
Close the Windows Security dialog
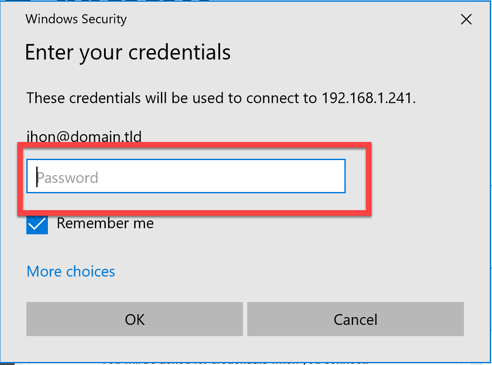pos(466,19)
